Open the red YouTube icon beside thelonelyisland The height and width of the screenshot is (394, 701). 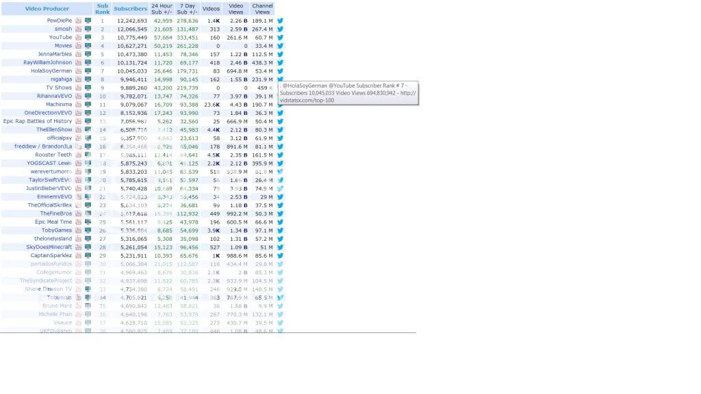(79, 239)
